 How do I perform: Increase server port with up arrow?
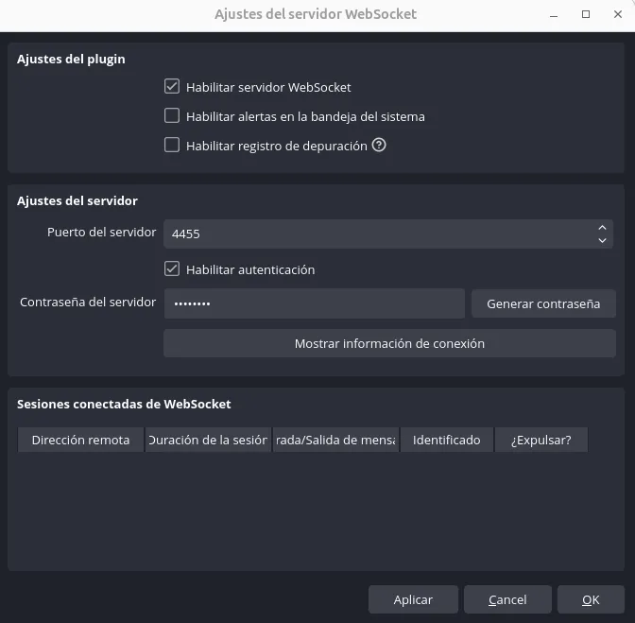pos(602,228)
